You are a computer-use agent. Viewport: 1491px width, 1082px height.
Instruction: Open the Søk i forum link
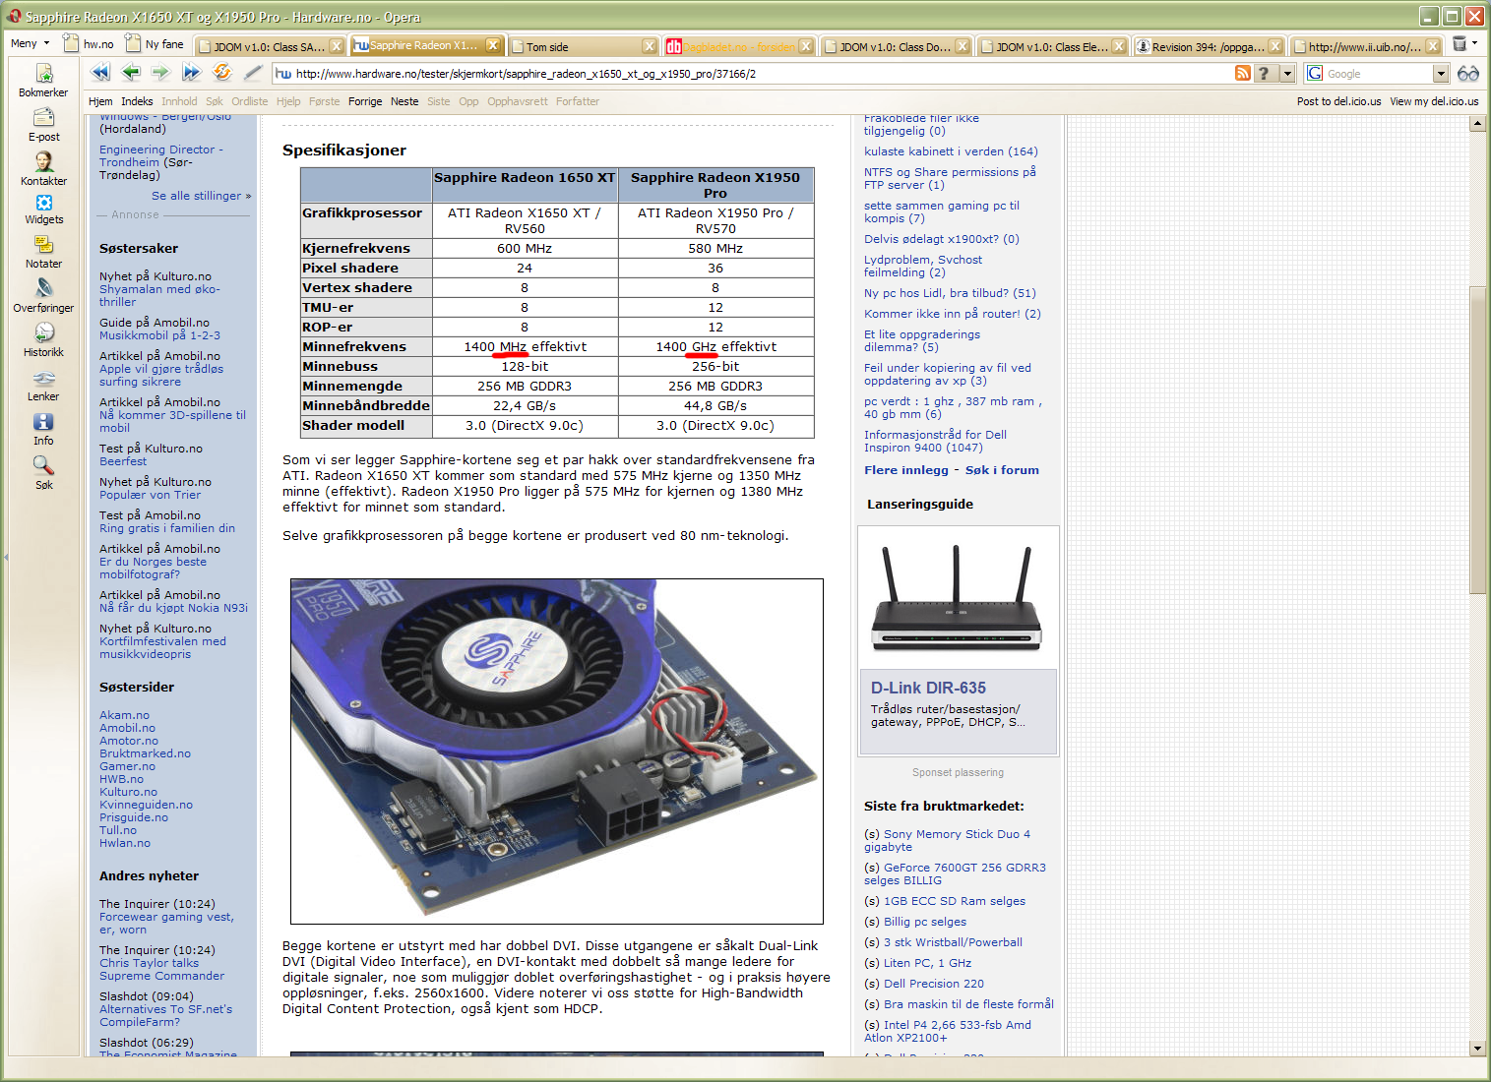(x=1002, y=470)
